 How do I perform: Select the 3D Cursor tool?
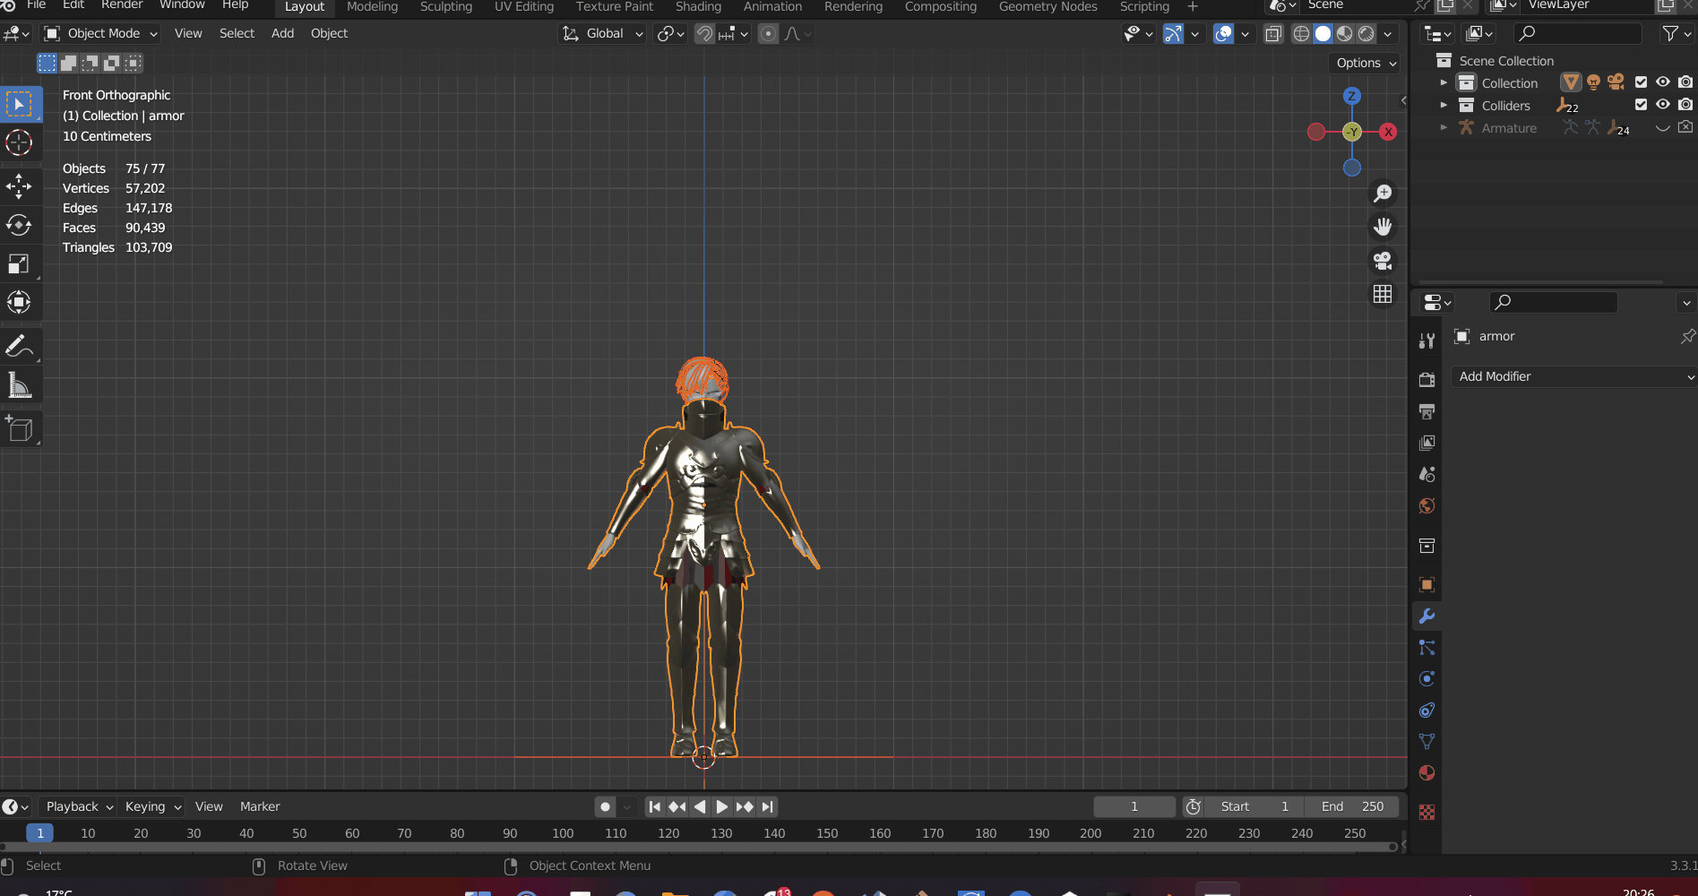coord(19,142)
